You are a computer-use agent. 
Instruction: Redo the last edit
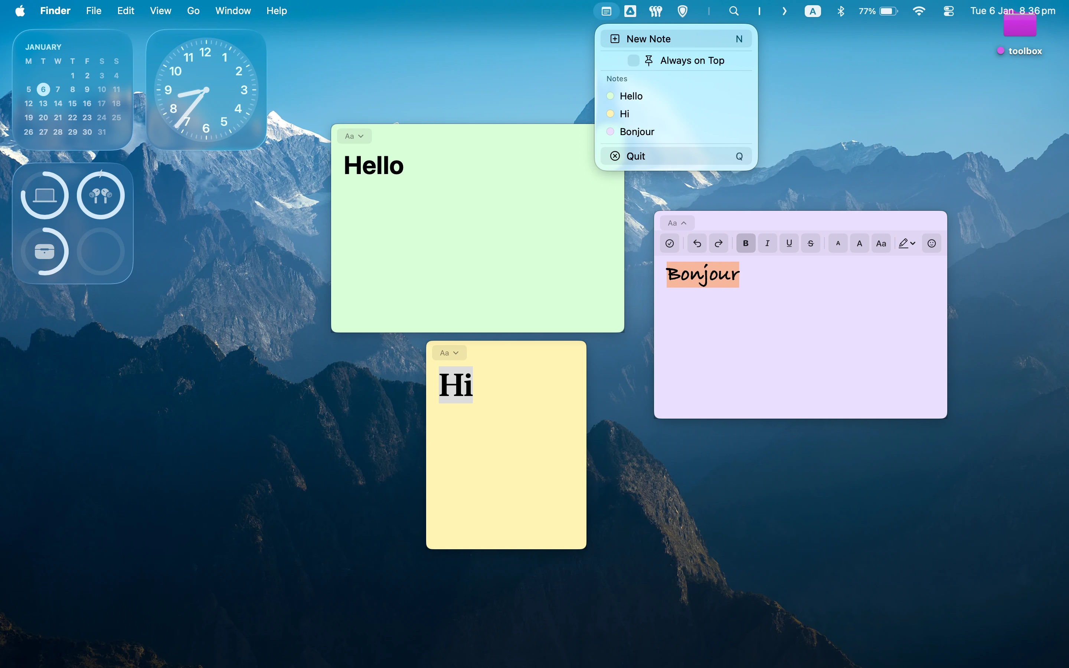(x=719, y=243)
